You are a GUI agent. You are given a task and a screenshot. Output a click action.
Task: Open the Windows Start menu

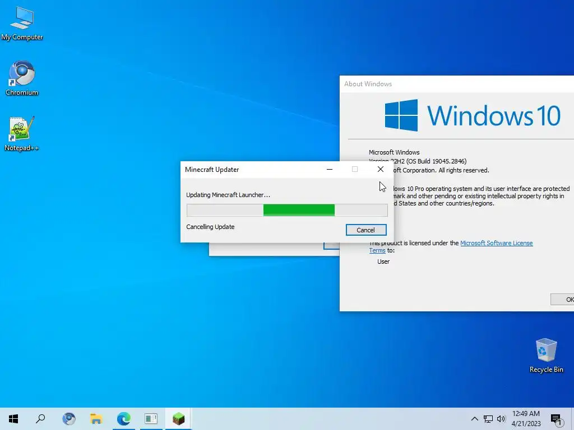[13, 419]
